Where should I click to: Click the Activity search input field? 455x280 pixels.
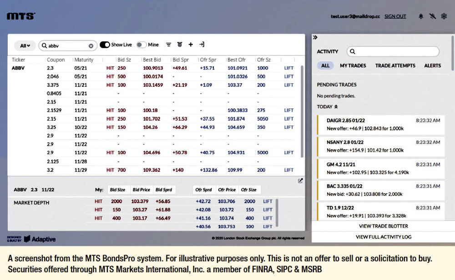point(393,52)
